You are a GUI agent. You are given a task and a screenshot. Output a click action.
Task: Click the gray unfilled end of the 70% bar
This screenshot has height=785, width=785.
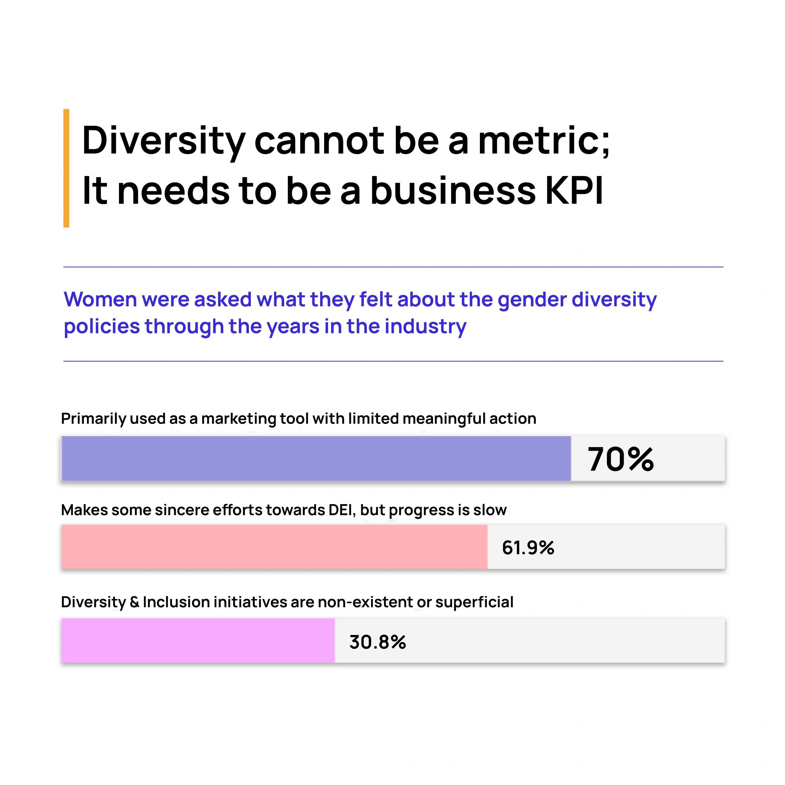click(x=691, y=458)
